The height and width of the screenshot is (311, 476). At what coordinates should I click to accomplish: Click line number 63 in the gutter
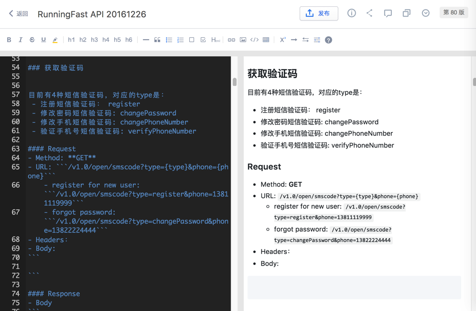[x=16, y=149]
